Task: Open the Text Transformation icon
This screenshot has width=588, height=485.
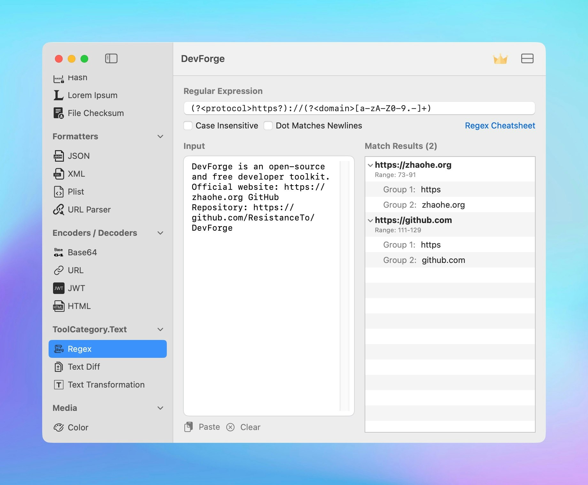Action: [58, 385]
